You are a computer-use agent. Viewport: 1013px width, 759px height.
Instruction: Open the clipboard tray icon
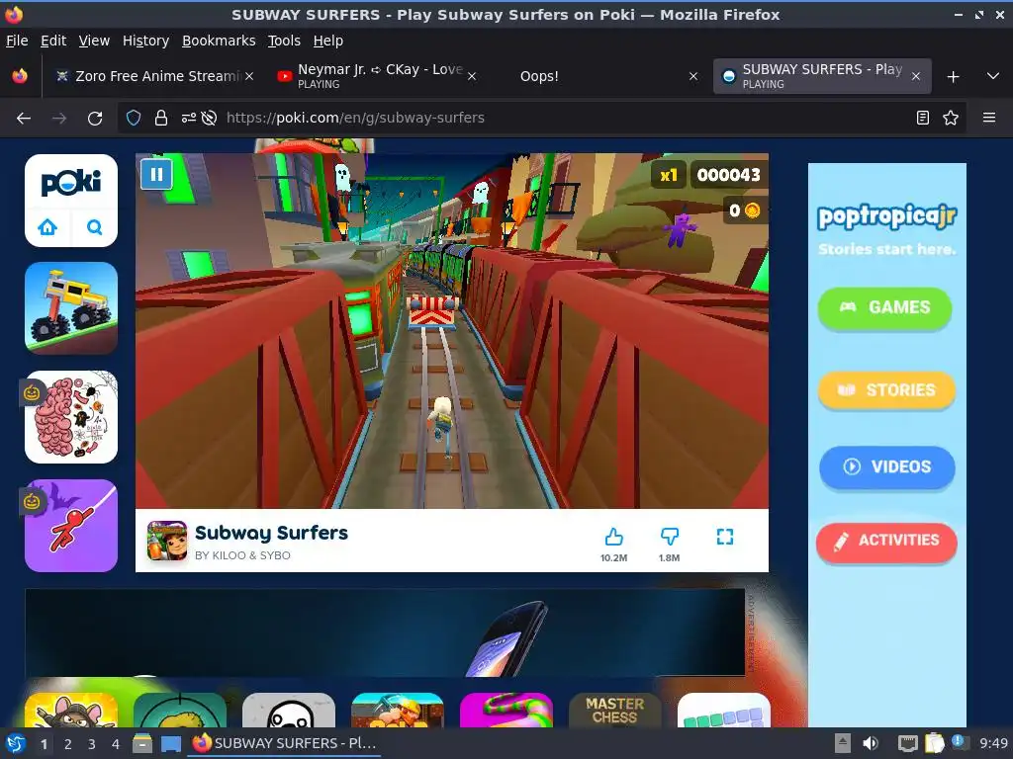pyautogui.click(x=934, y=743)
